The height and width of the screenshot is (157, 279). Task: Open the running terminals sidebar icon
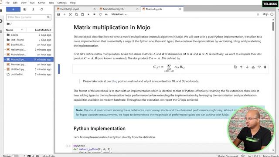click(1, 21)
